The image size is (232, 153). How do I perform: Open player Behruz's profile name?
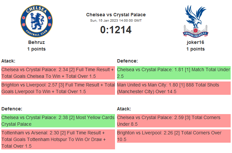click(x=36, y=42)
